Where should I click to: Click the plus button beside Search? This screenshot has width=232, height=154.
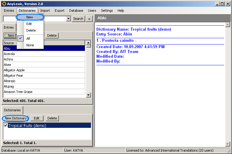89,19
